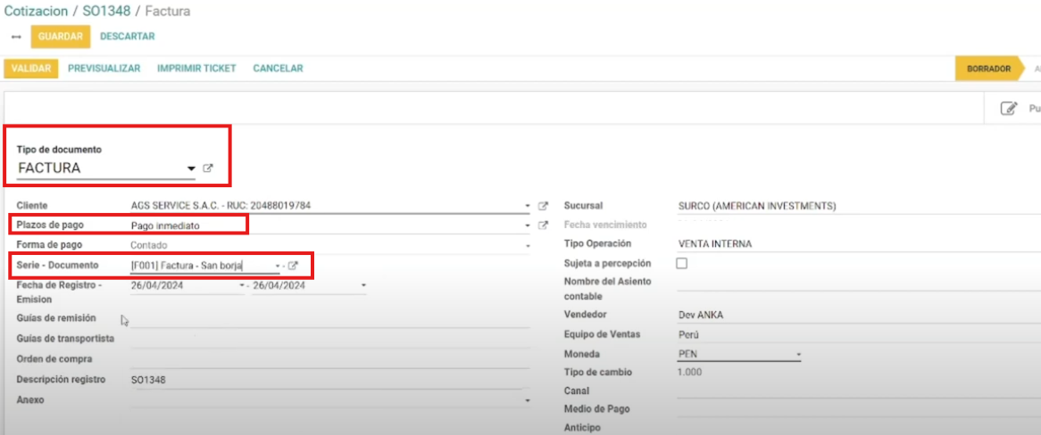This screenshot has height=435, width=1041.
Task: Open Serie - Documento external link icon
Action: pos(293,266)
